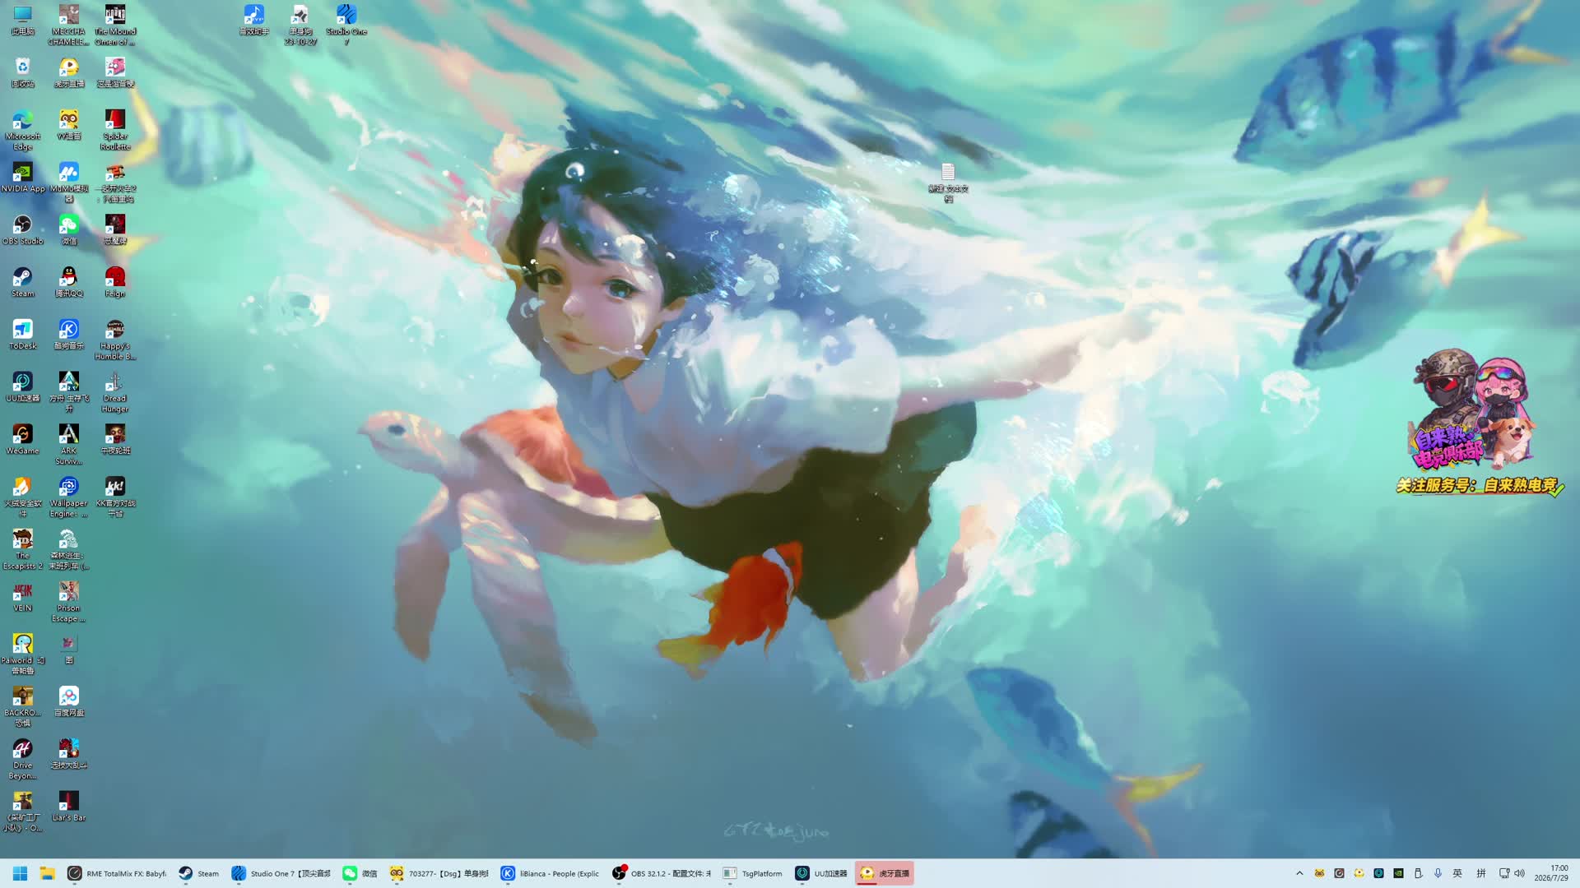Open the Windows Start menu
The height and width of the screenshot is (888, 1580).
[x=21, y=873]
